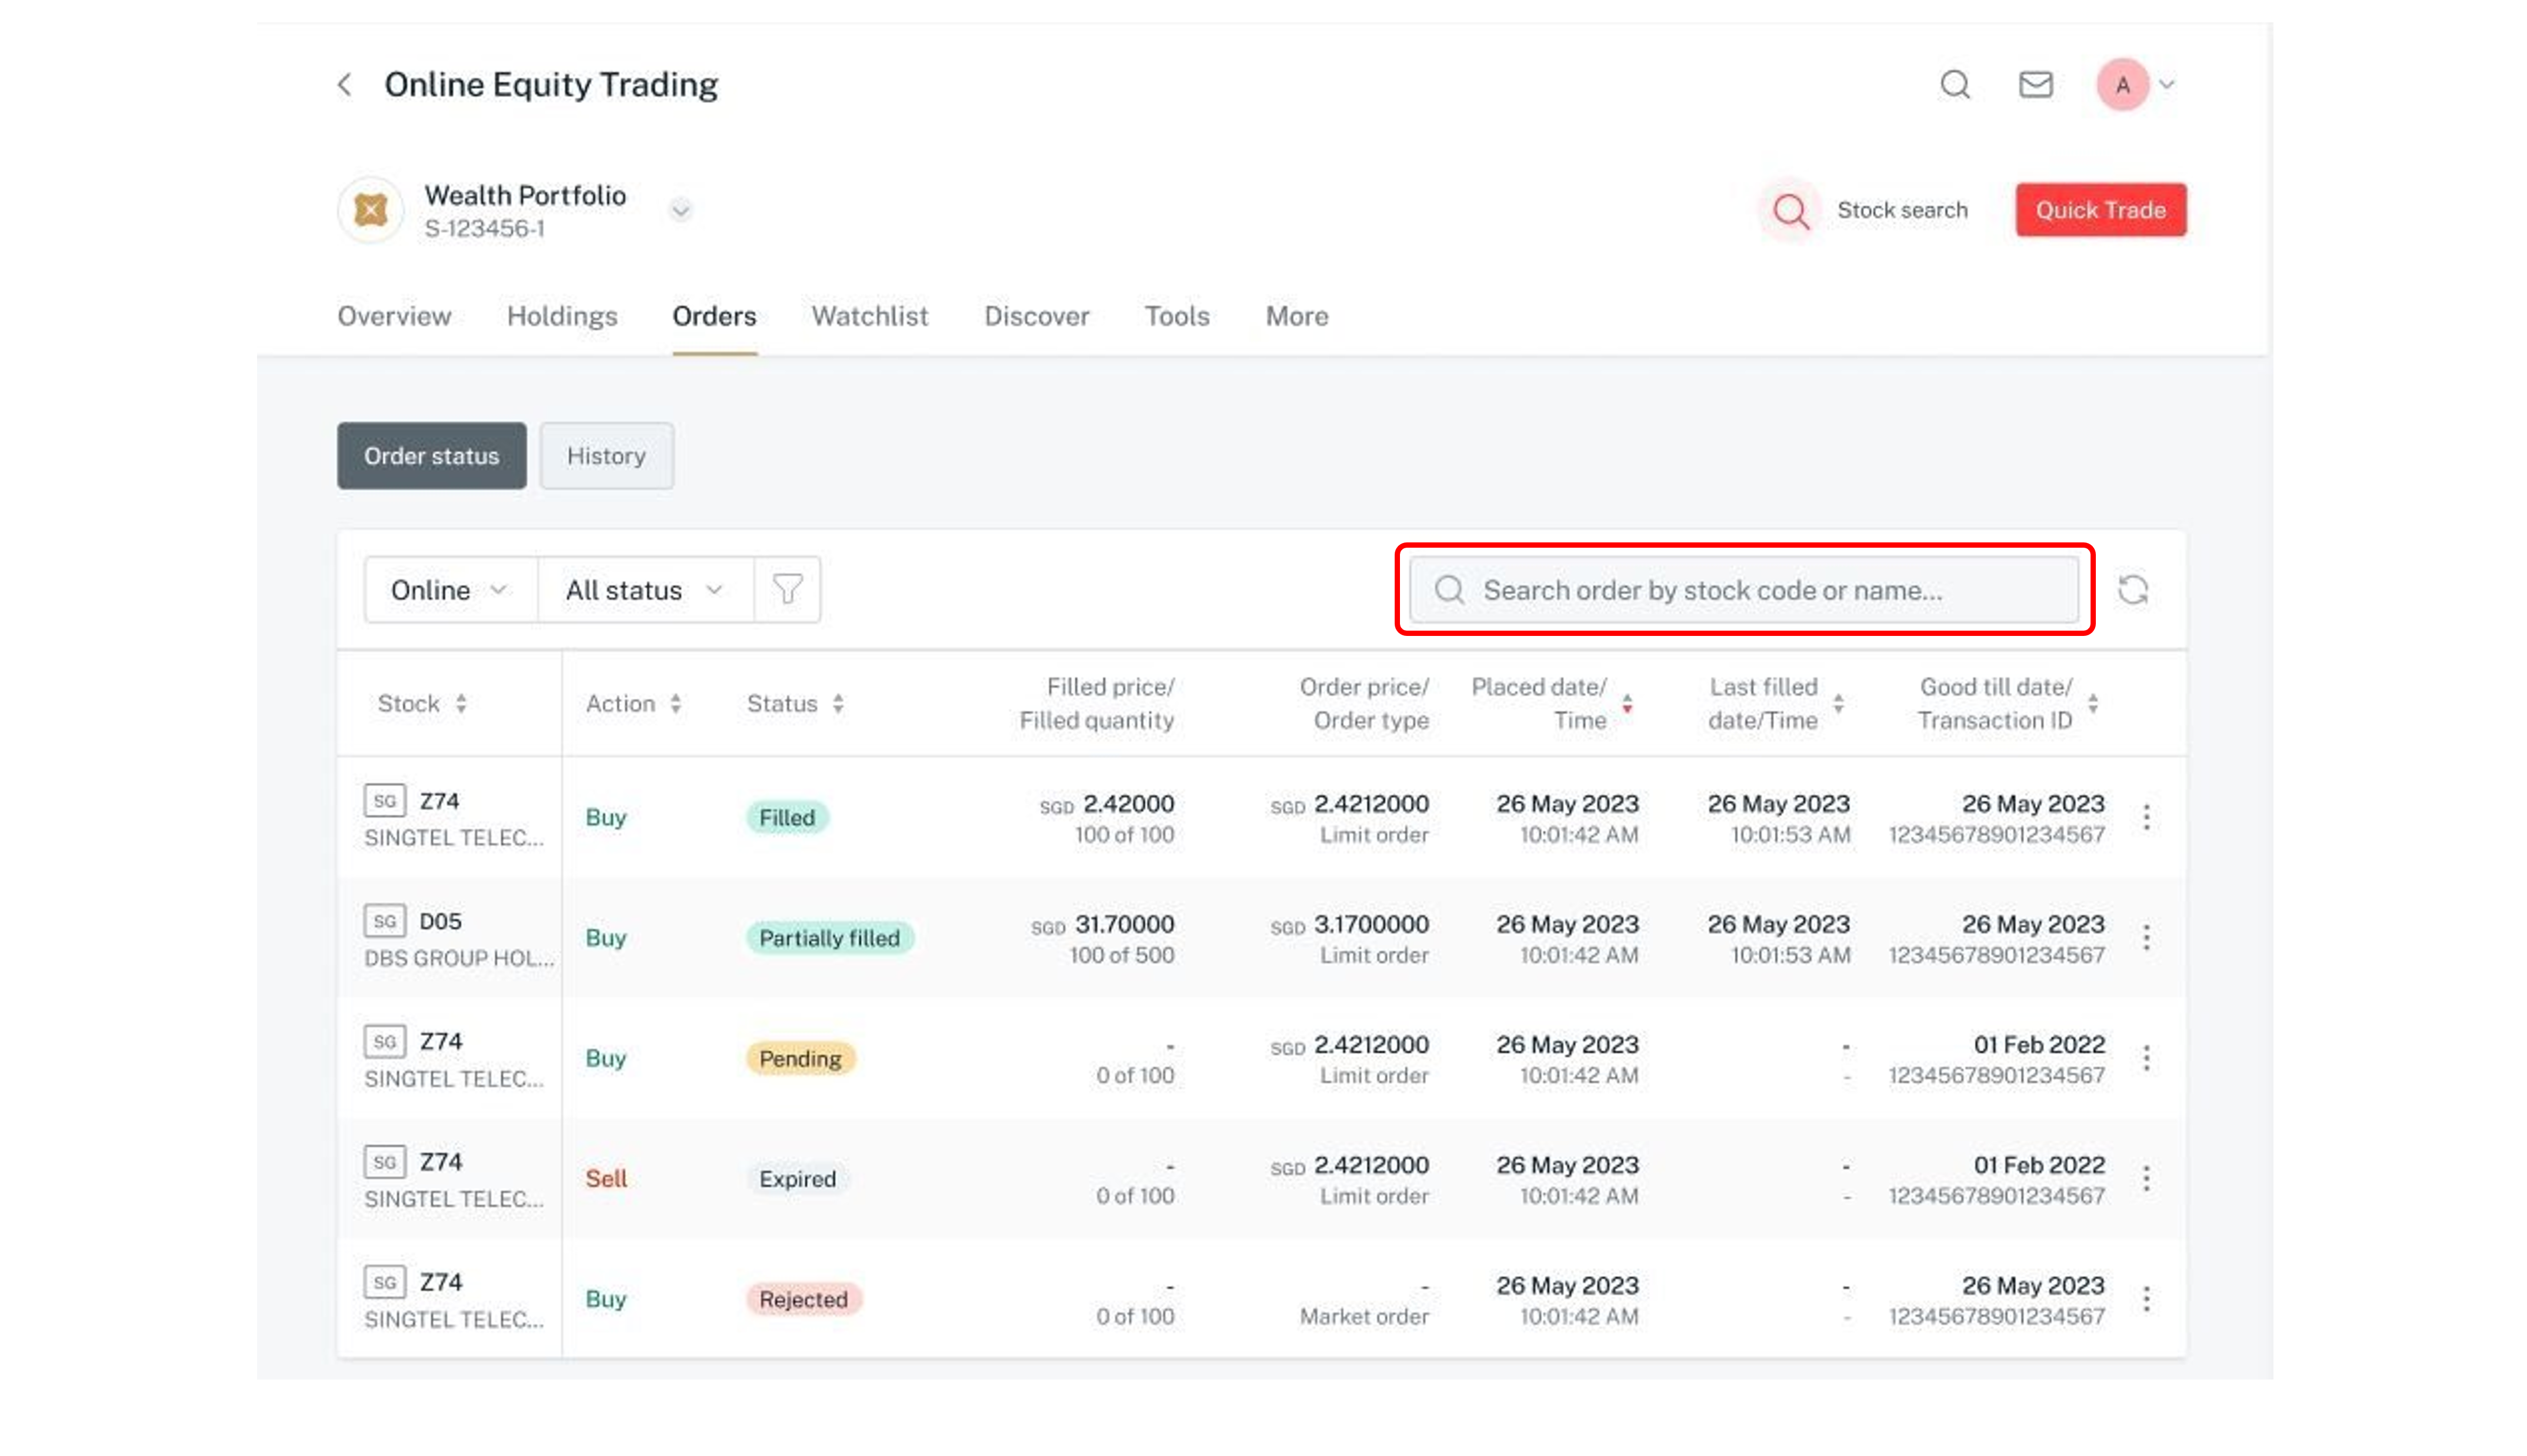Screen dimensions: 2527x1456
Task: Click SG market badge in Pending row
Action: (385, 1042)
